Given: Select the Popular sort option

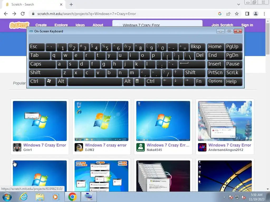Looking at the screenshot, I should pos(19,83).
